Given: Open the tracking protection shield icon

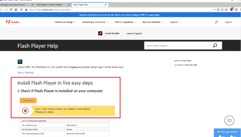Looking at the screenshot, I should pos(22,10).
